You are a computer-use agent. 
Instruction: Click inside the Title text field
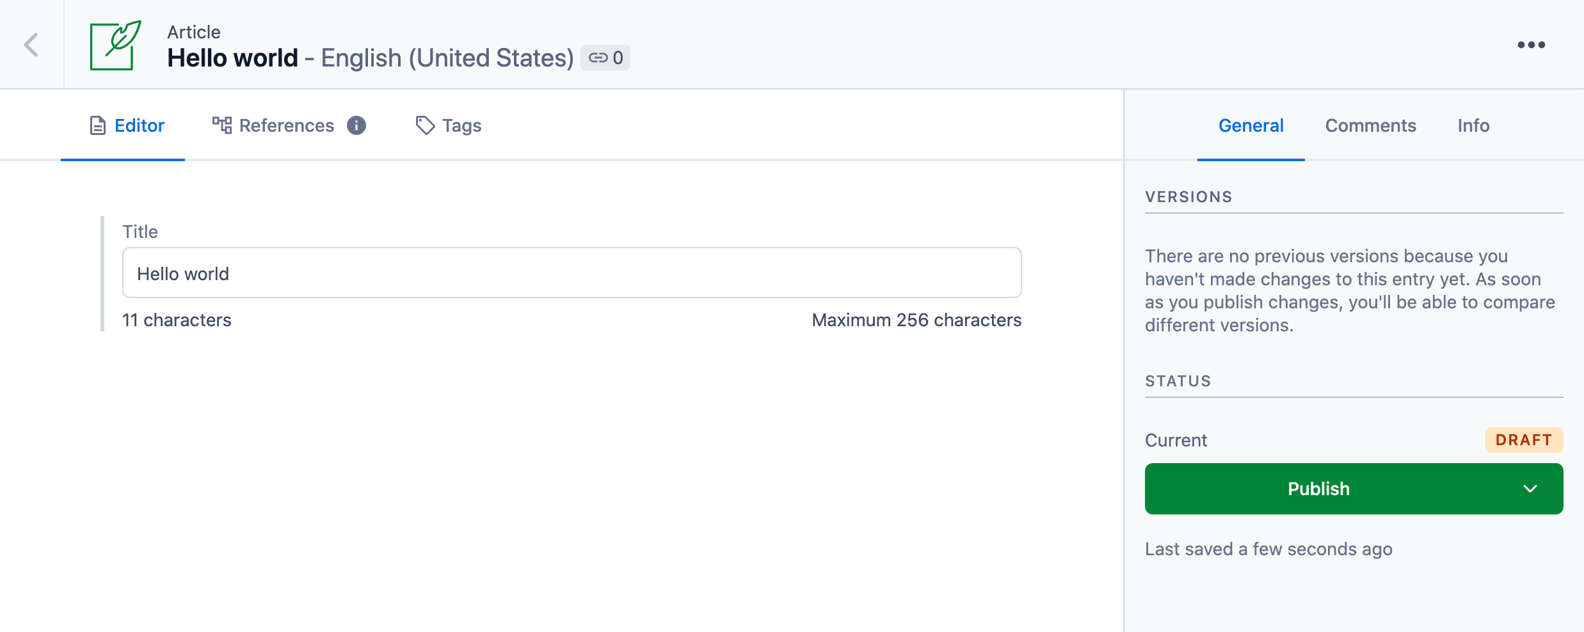(x=570, y=273)
